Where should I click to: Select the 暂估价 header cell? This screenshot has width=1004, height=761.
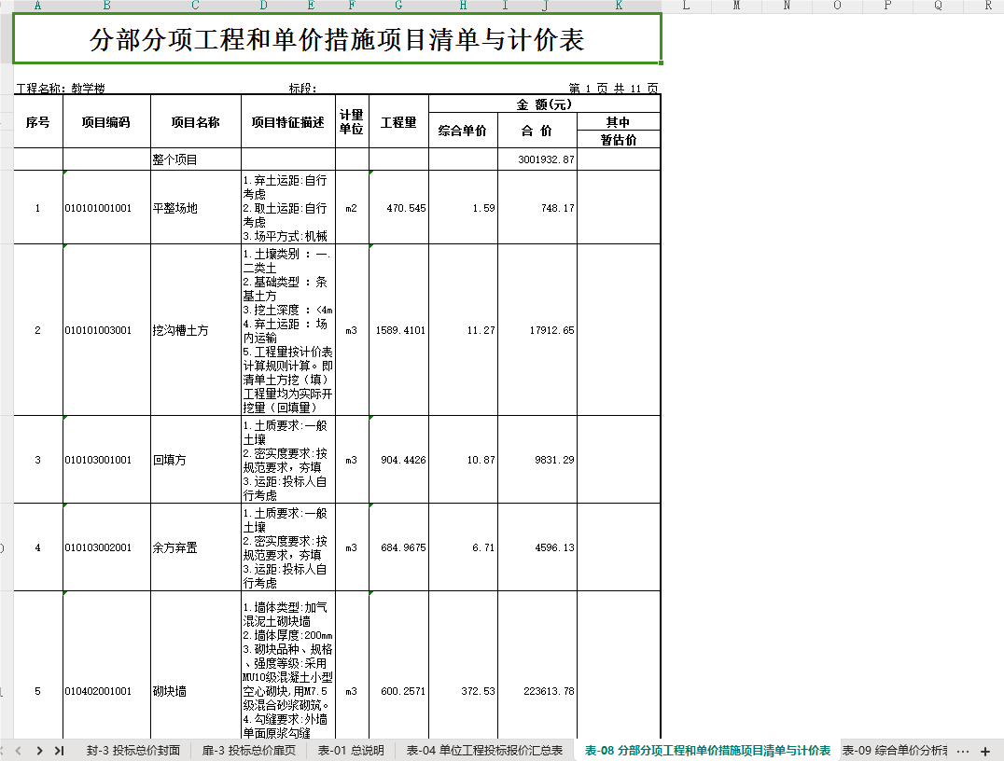(x=619, y=140)
